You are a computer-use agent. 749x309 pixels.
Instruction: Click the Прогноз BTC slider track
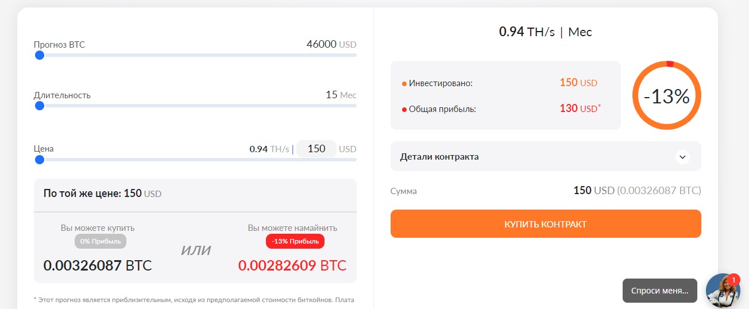pos(195,55)
